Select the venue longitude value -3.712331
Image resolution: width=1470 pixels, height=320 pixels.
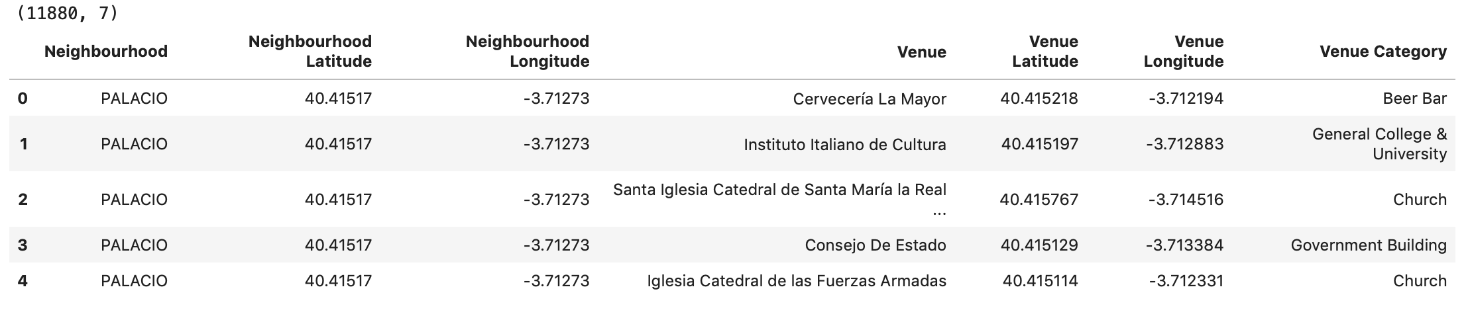click(x=1186, y=281)
